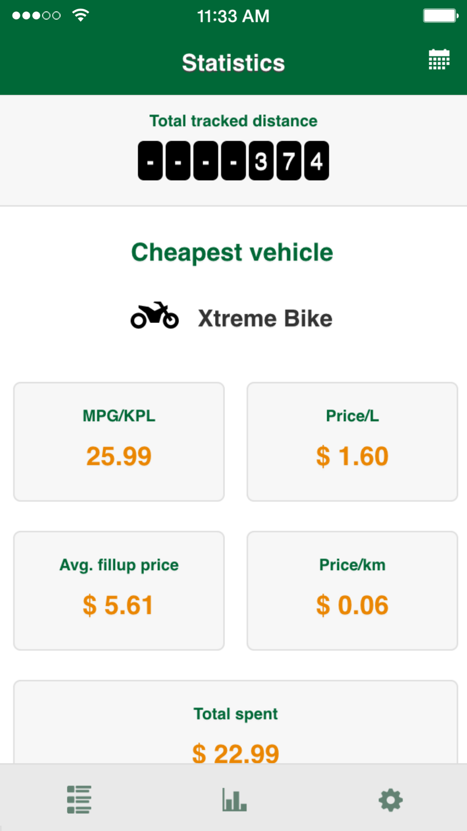Tap the signal strength dots
This screenshot has width=467, height=831.
coord(36,15)
